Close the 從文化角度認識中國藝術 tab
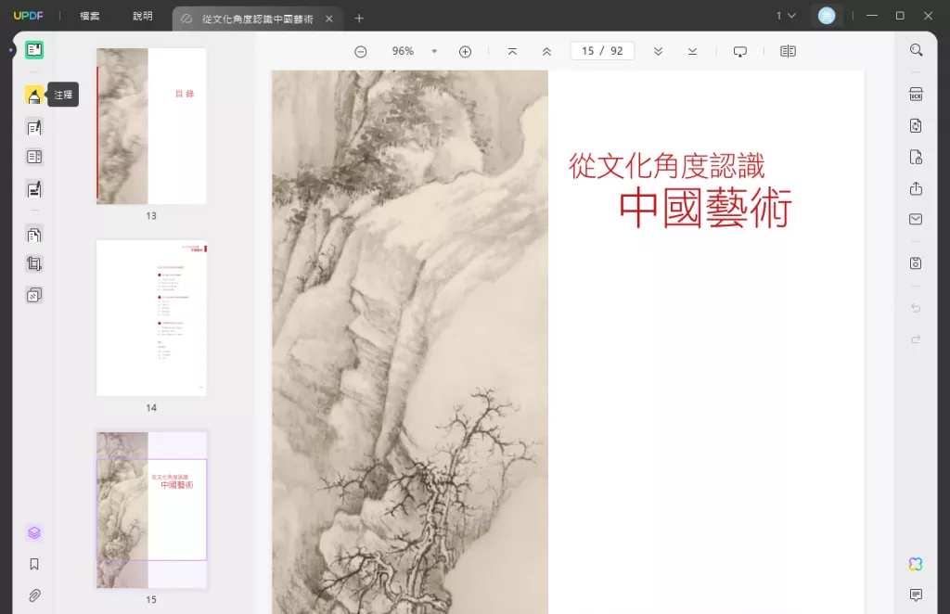 (329, 19)
